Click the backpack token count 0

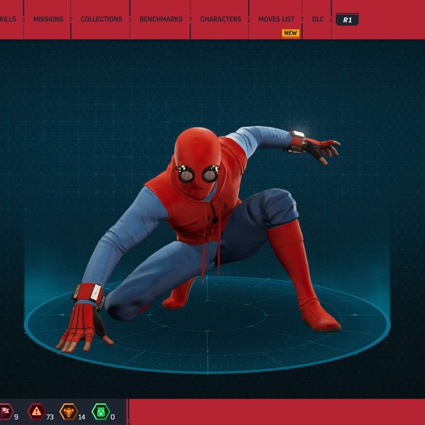click(113, 417)
